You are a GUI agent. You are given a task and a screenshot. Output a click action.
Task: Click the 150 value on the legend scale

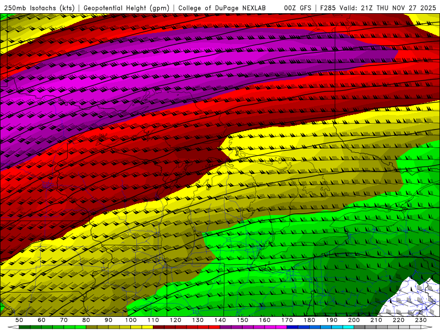pos(243,320)
